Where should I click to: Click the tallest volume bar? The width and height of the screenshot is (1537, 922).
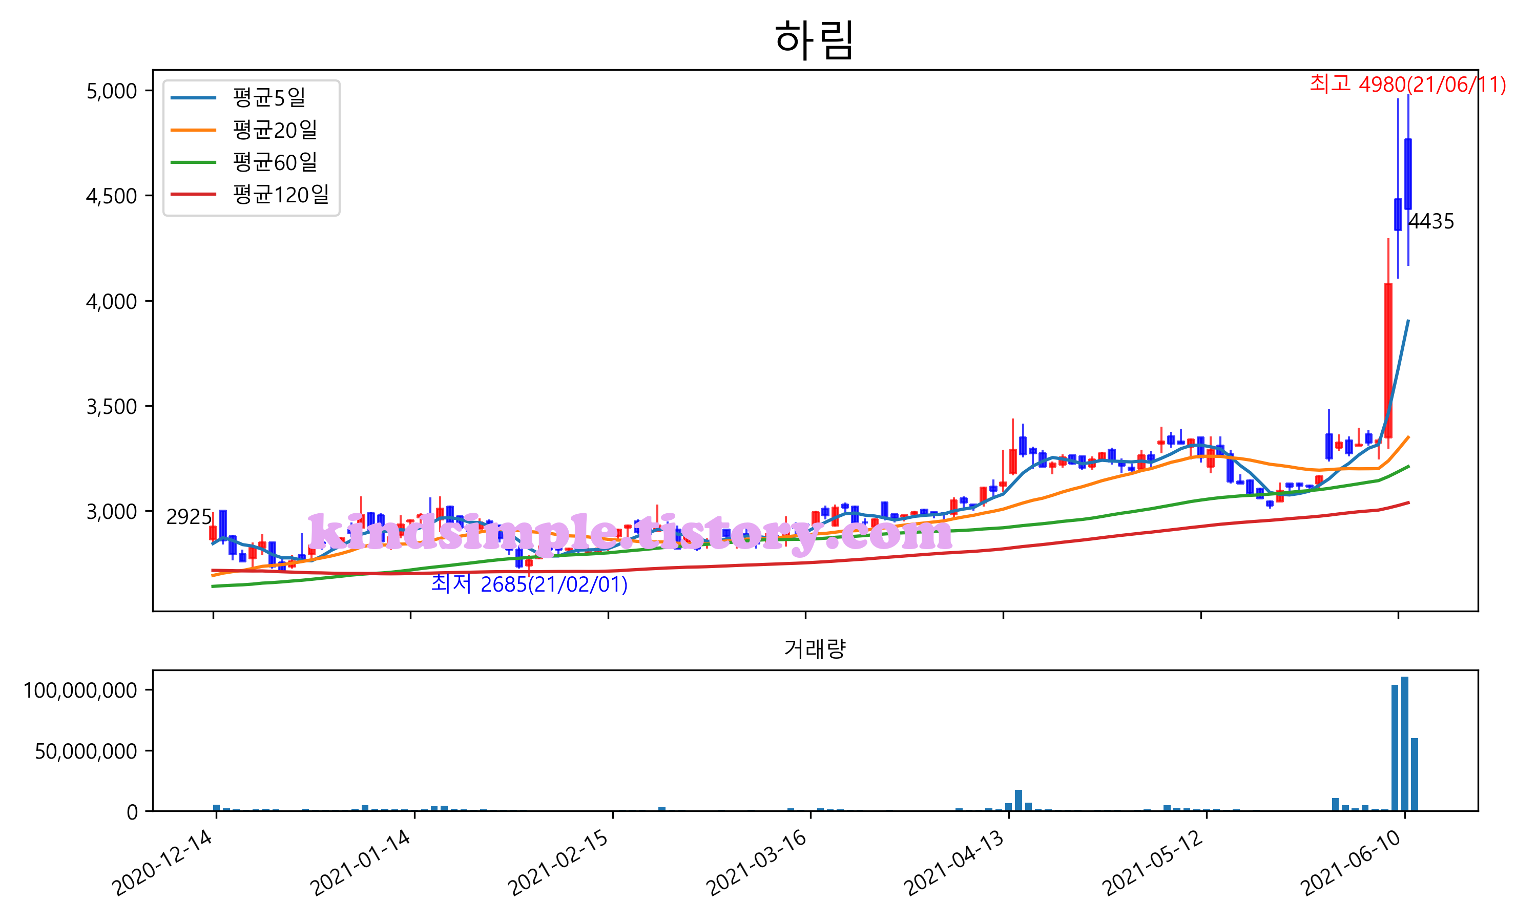[x=1405, y=744]
